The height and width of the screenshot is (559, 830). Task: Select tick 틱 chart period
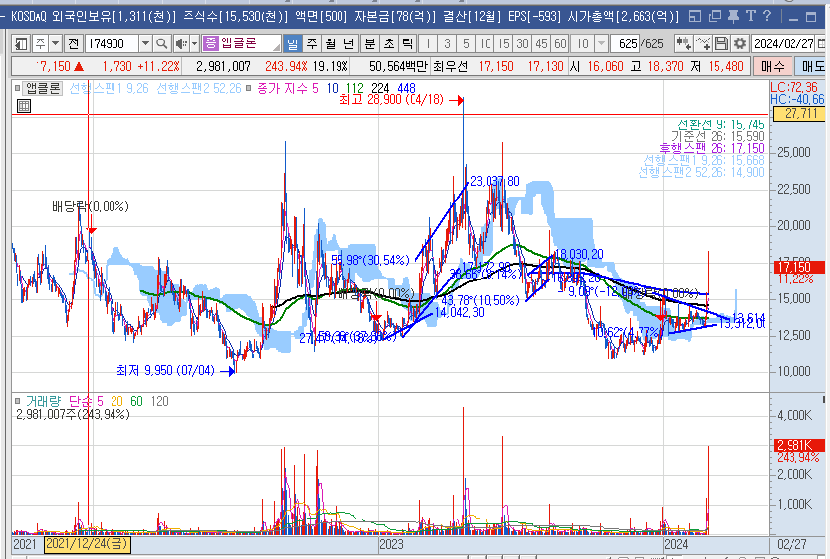pyautogui.click(x=407, y=43)
